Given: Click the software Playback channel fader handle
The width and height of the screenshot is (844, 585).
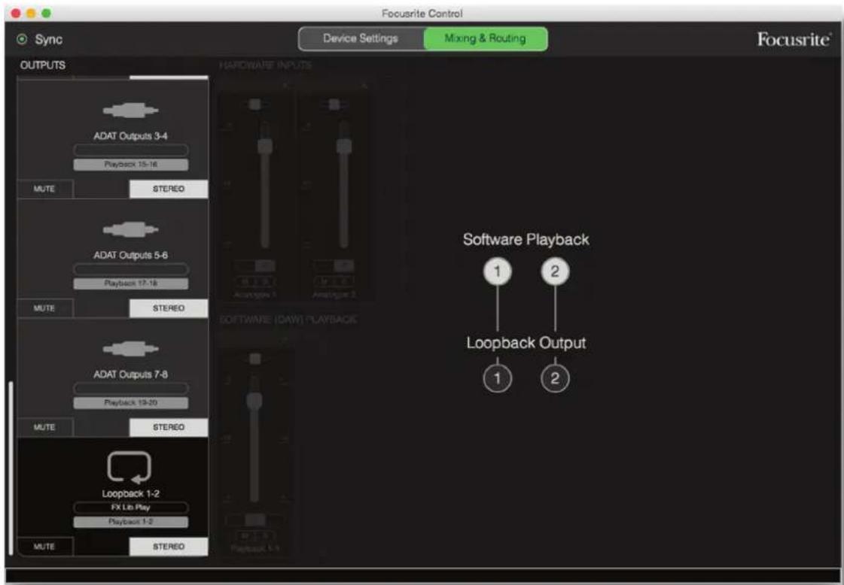Looking at the screenshot, I should [254, 401].
